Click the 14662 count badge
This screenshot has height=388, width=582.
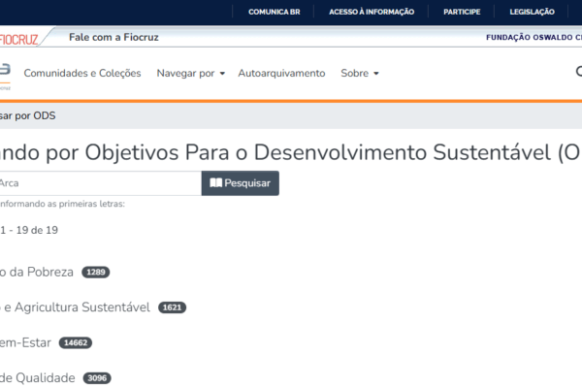coord(75,343)
